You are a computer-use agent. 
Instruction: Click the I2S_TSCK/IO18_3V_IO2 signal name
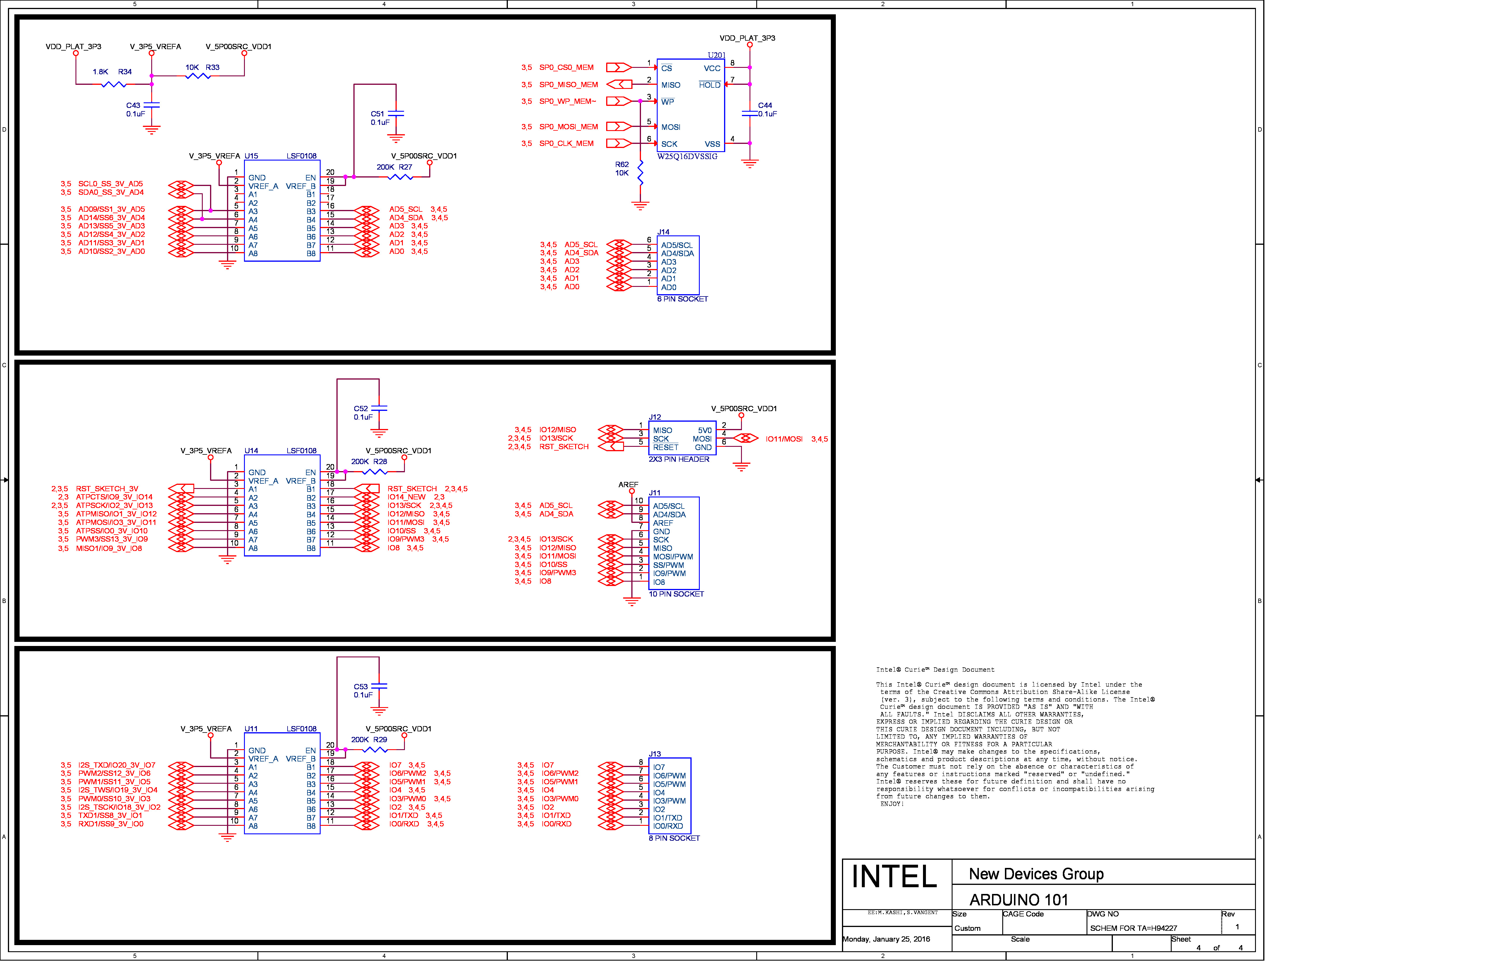[x=120, y=808]
